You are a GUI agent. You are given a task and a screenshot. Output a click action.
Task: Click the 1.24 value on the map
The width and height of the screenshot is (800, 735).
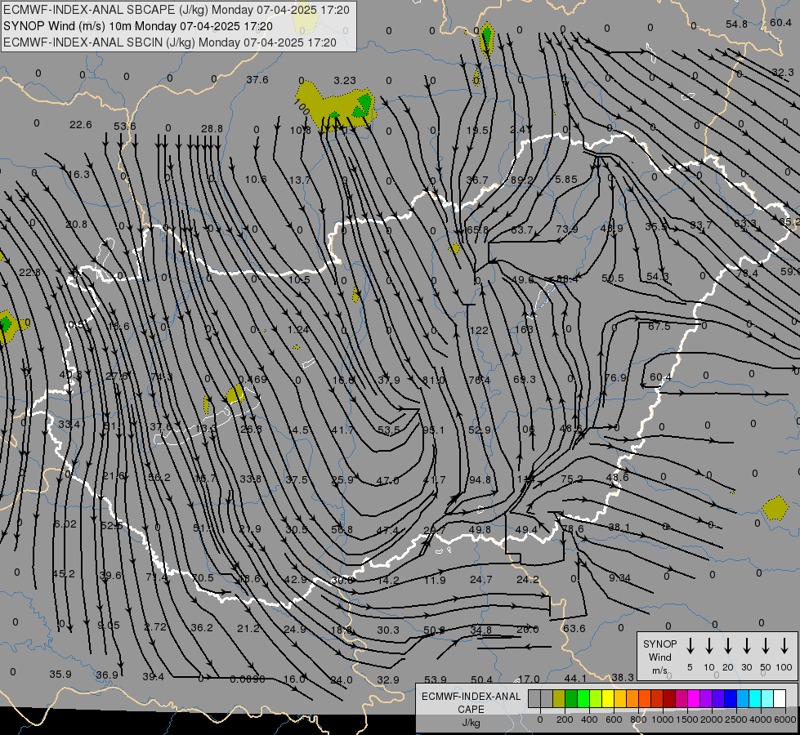coord(298,329)
